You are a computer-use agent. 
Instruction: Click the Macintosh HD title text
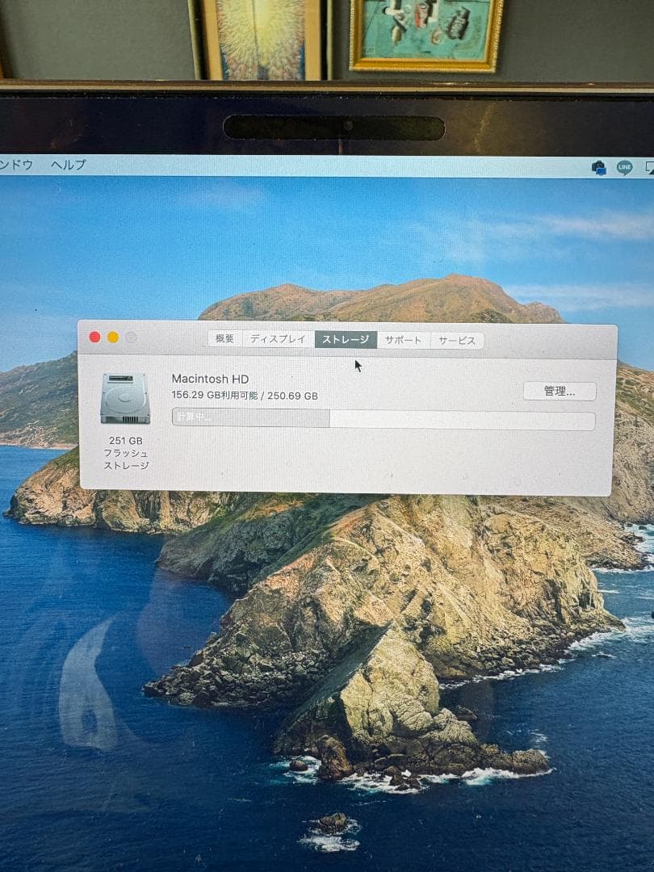[x=208, y=379]
